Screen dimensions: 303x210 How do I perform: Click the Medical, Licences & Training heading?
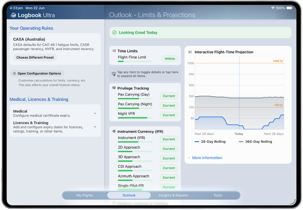click(x=39, y=100)
